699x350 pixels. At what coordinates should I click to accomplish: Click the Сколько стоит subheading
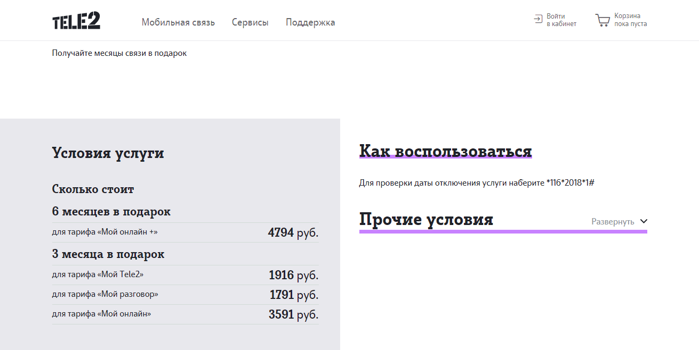(x=93, y=189)
